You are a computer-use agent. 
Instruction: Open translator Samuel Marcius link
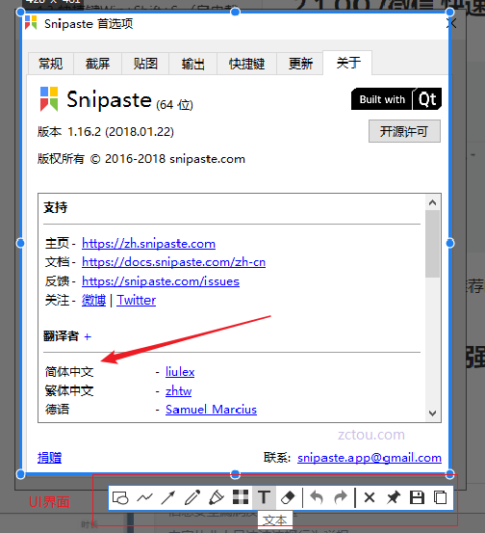(211, 410)
